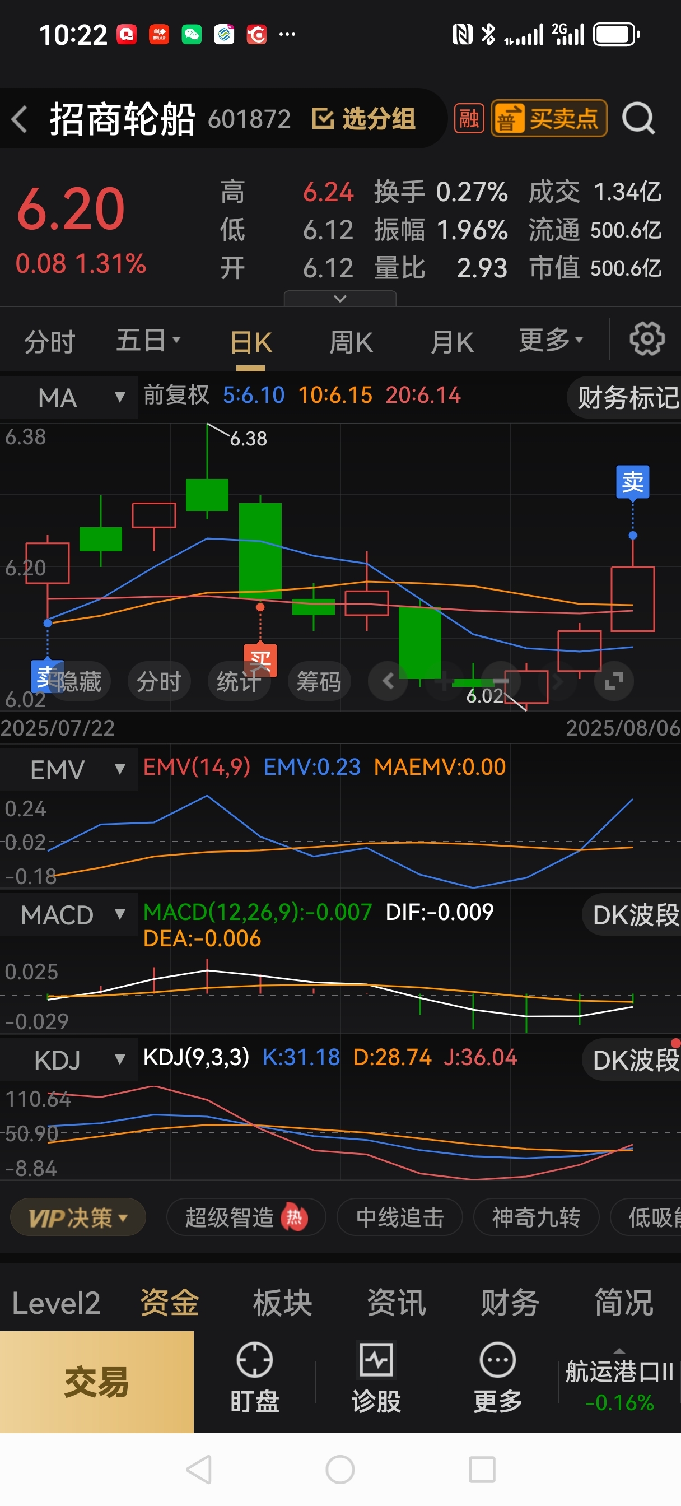
Task: Expand the chart to fullscreen
Action: (x=614, y=681)
